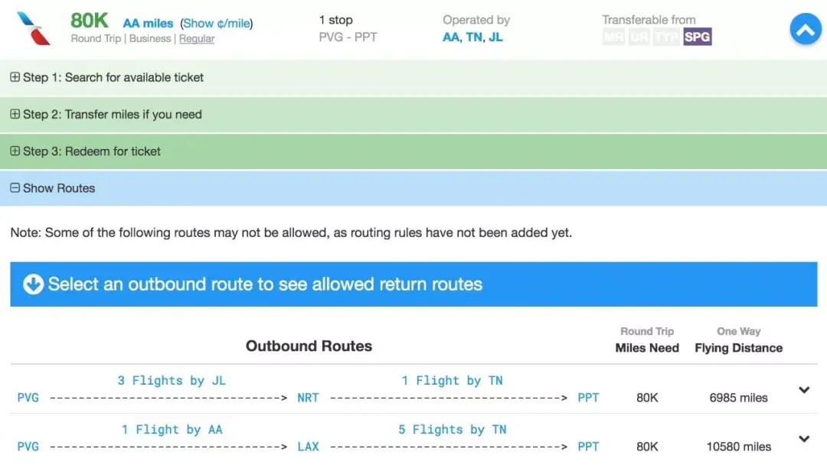Select the 5 Flights by TN segment
Image resolution: width=827 pixels, height=468 pixels.
[452, 430]
